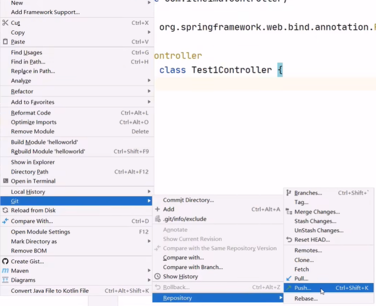Click the green Push arrow icon
The width and height of the screenshot is (376, 306).
coord(289,288)
